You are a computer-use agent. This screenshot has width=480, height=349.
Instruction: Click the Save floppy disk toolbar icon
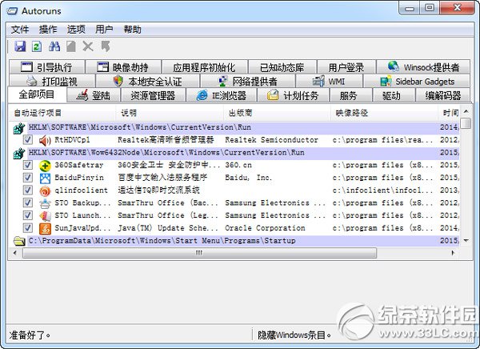pos(20,46)
